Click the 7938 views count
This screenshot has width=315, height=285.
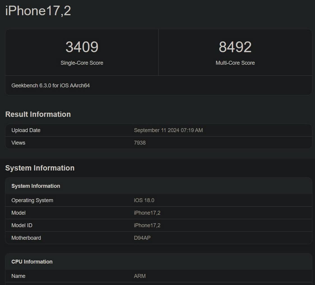coord(140,143)
